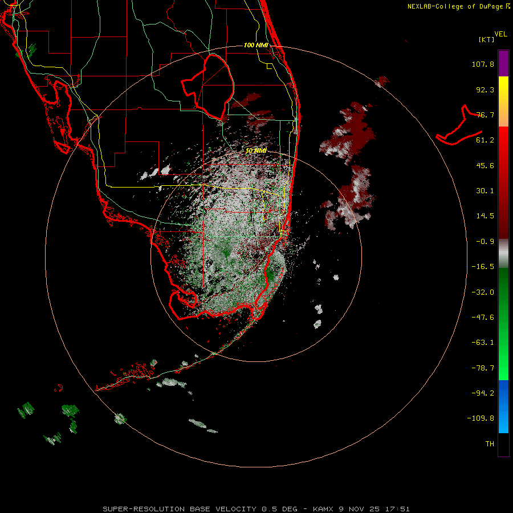Pick the yellow-orange segment of the color bar

503,101
